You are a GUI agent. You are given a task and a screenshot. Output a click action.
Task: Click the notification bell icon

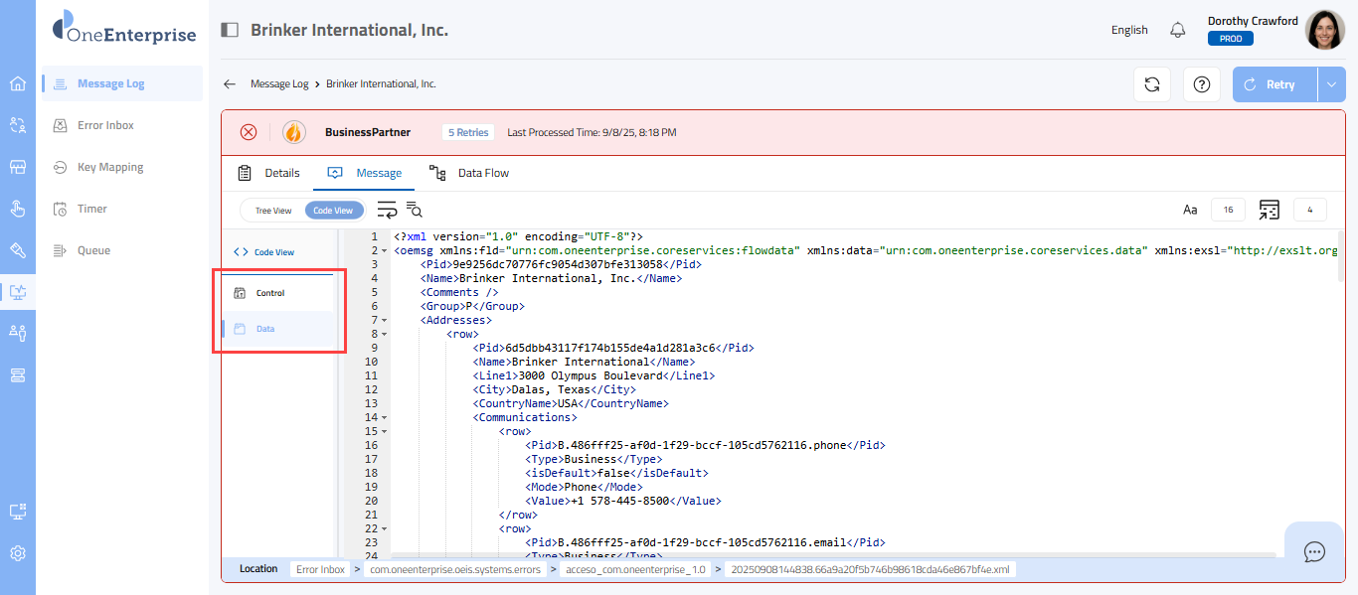click(x=1178, y=30)
